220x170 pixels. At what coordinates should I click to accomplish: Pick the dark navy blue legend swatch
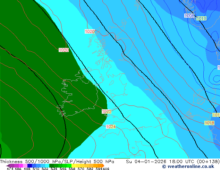[29, 165]
